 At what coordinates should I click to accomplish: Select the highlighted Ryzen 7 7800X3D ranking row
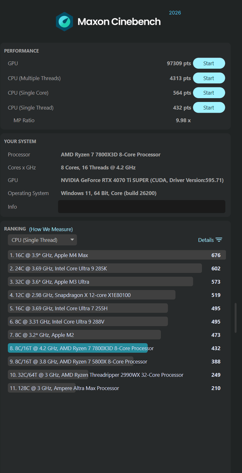click(x=117, y=348)
